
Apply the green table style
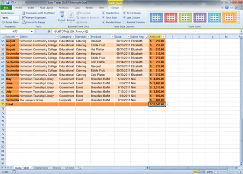186,18
